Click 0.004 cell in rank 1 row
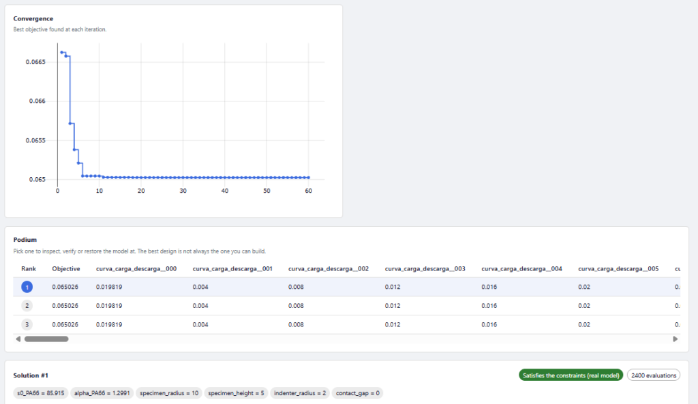Screen dimensions: 698x404 (200, 287)
